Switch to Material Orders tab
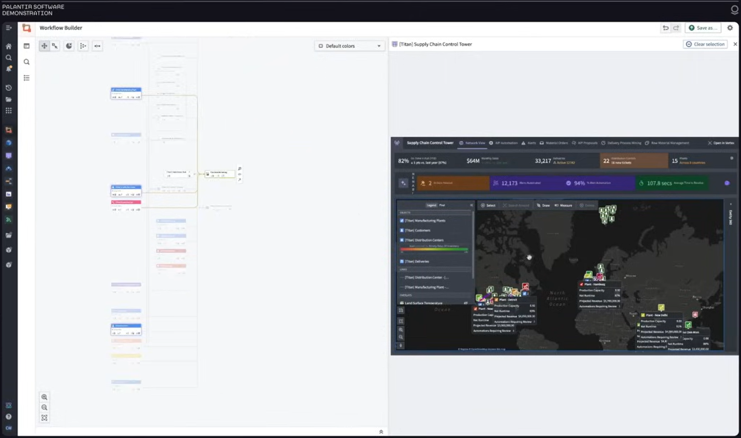Image resolution: width=741 pixels, height=438 pixels. coord(554,143)
